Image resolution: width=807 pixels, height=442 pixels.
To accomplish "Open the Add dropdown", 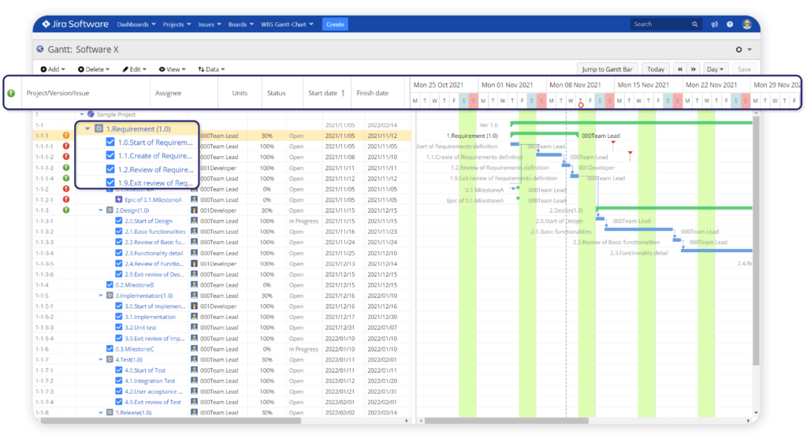I will tap(53, 69).
